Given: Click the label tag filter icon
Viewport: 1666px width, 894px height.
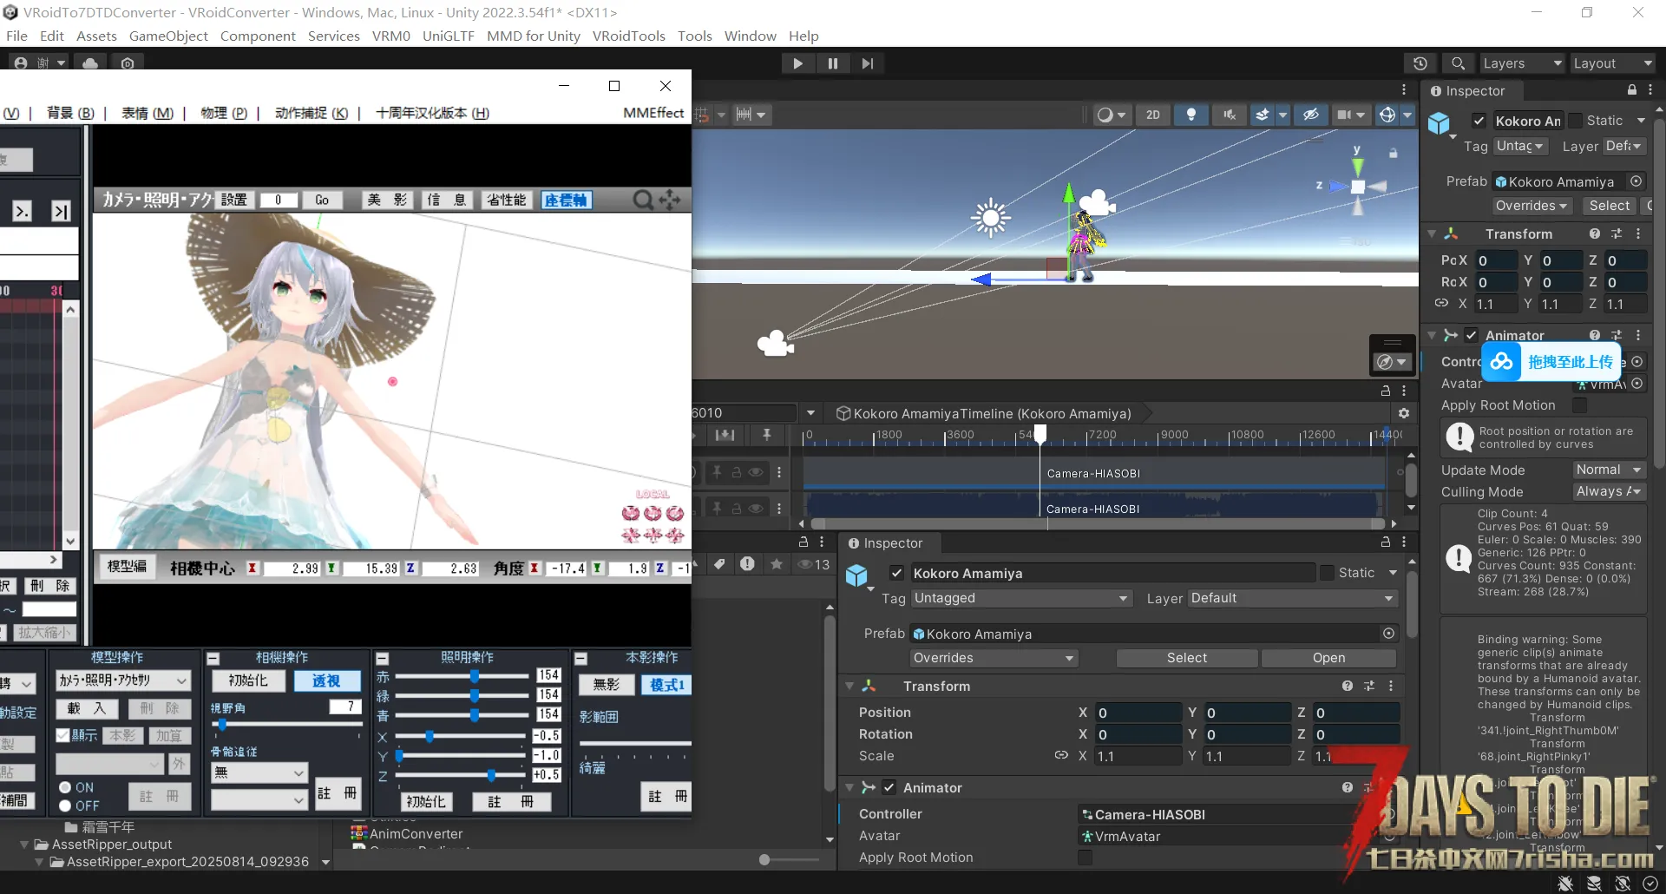Looking at the screenshot, I should (719, 564).
